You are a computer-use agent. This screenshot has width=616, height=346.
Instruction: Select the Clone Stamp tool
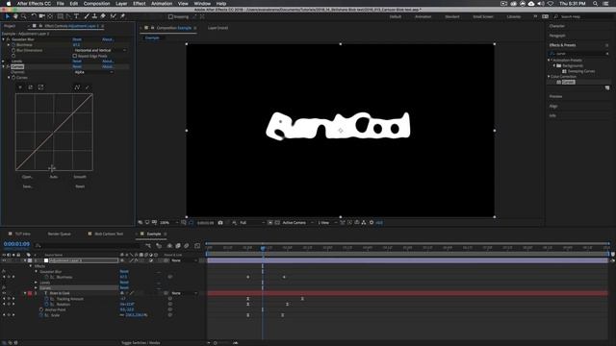pyautogui.click(x=94, y=16)
